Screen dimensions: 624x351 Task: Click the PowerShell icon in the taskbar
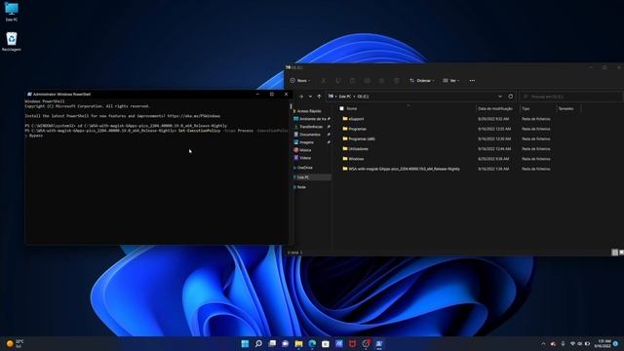[379, 343]
